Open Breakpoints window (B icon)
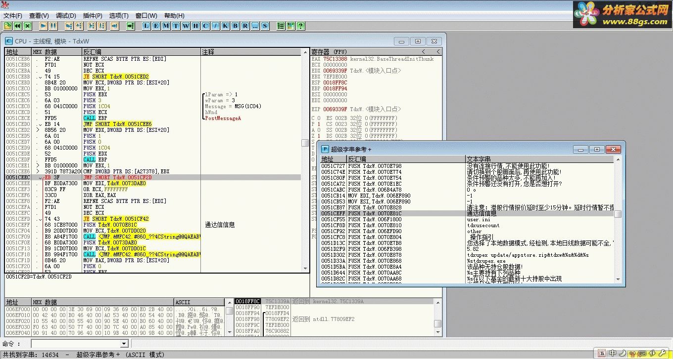673x359 pixels. click(236, 26)
